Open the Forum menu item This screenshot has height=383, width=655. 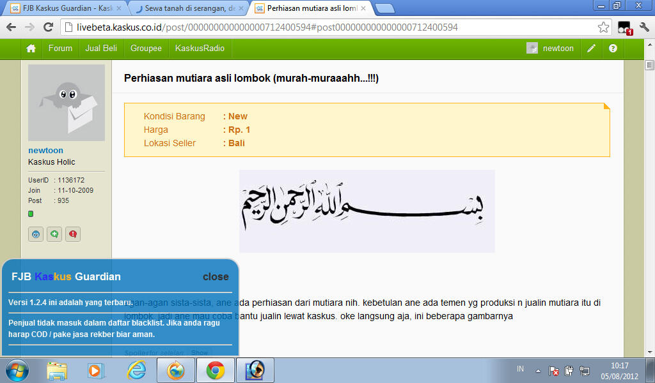click(60, 49)
